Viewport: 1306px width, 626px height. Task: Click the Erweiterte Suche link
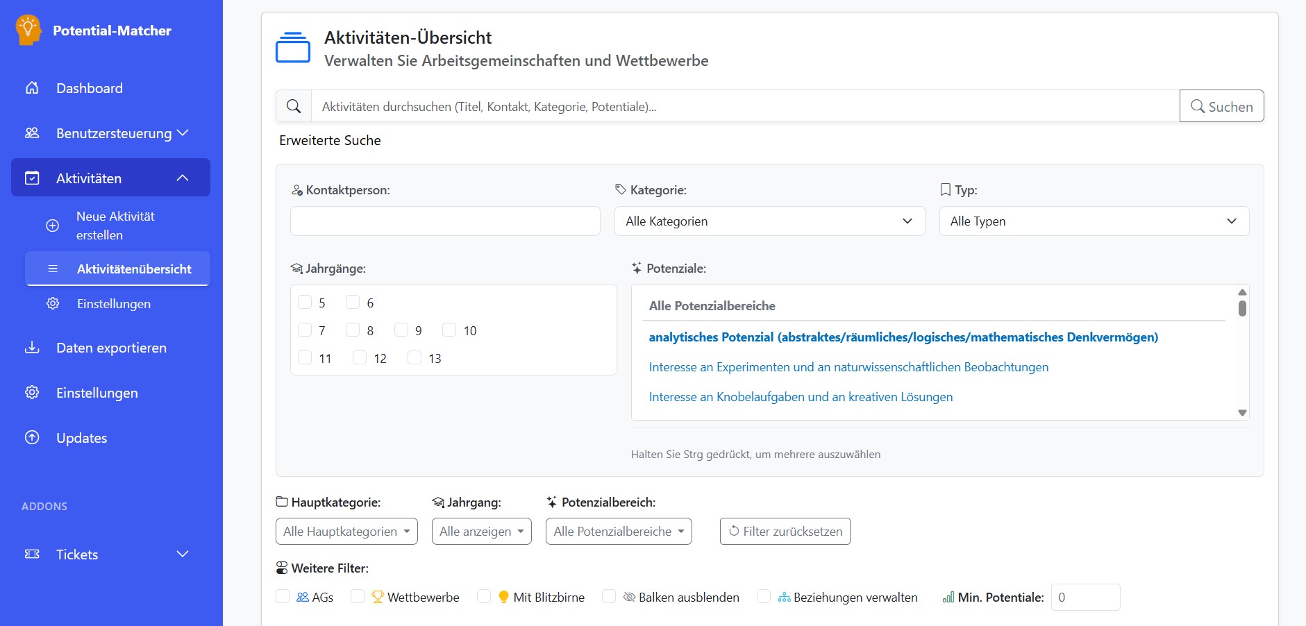330,140
